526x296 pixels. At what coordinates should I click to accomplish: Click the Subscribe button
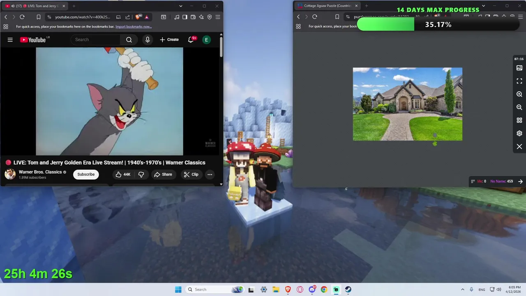tap(86, 174)
